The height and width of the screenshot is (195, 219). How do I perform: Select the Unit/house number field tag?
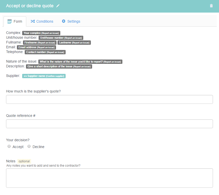point(61,38)
